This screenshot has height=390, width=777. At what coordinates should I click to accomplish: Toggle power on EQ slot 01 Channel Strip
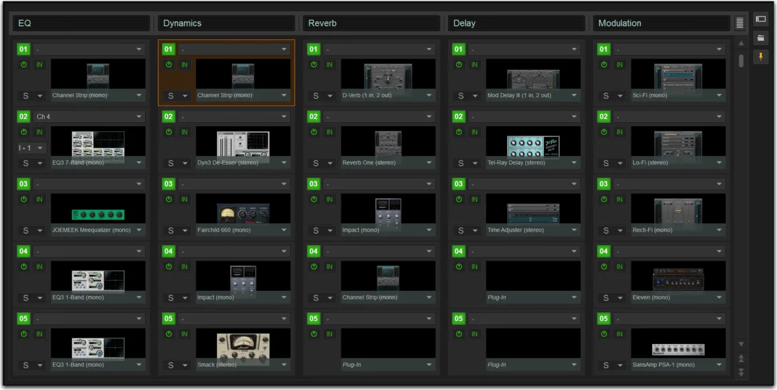[24, 65]
